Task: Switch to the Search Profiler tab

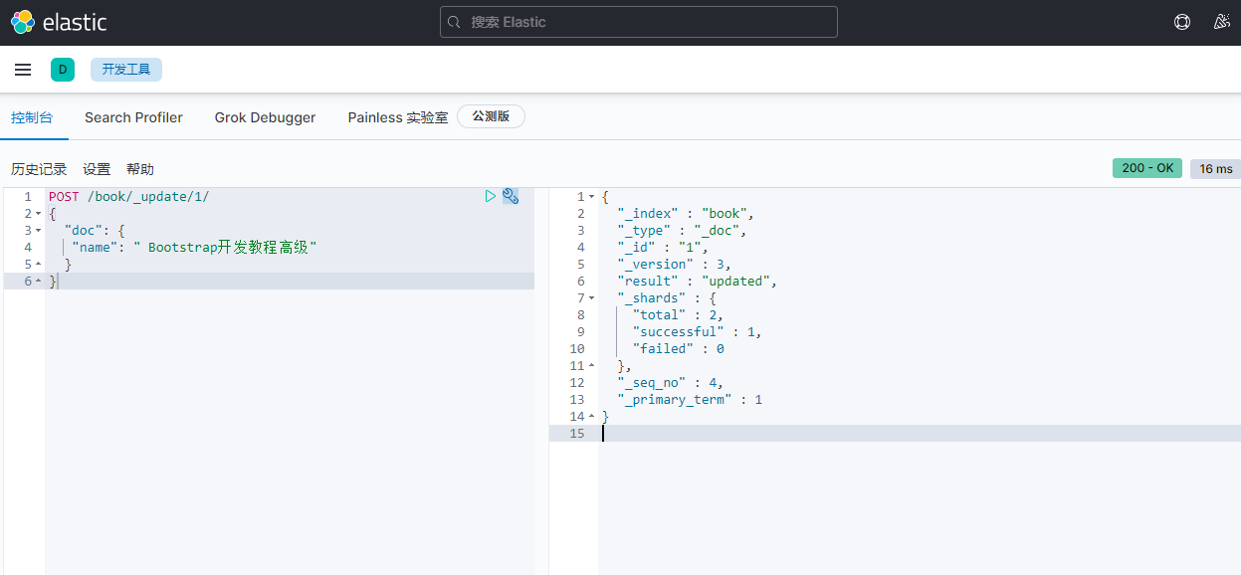Action: (133, 117)
